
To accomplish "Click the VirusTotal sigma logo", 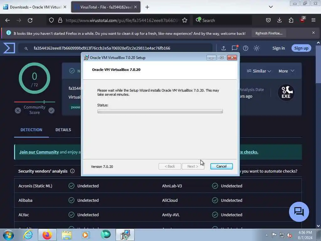I will (x=9, y=48).
